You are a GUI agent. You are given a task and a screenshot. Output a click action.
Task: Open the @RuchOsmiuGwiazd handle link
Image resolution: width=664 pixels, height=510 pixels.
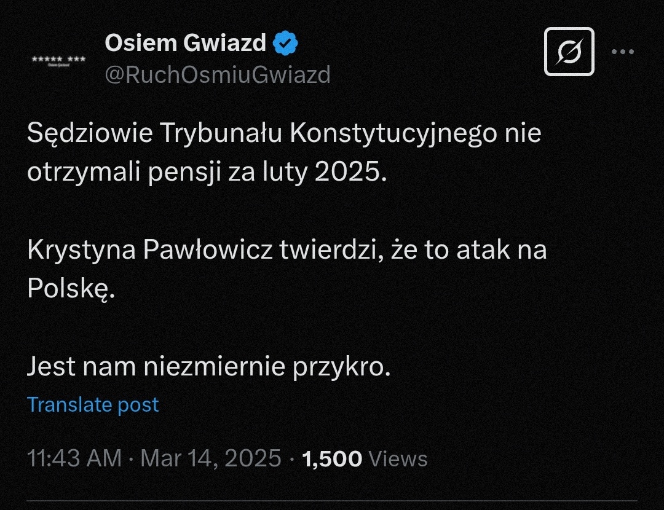[218, 75]
